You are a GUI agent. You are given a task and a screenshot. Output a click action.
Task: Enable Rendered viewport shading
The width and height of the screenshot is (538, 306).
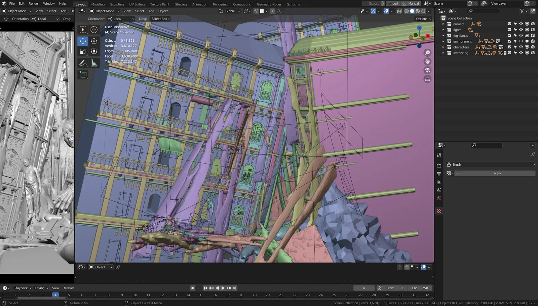(423, 11)
